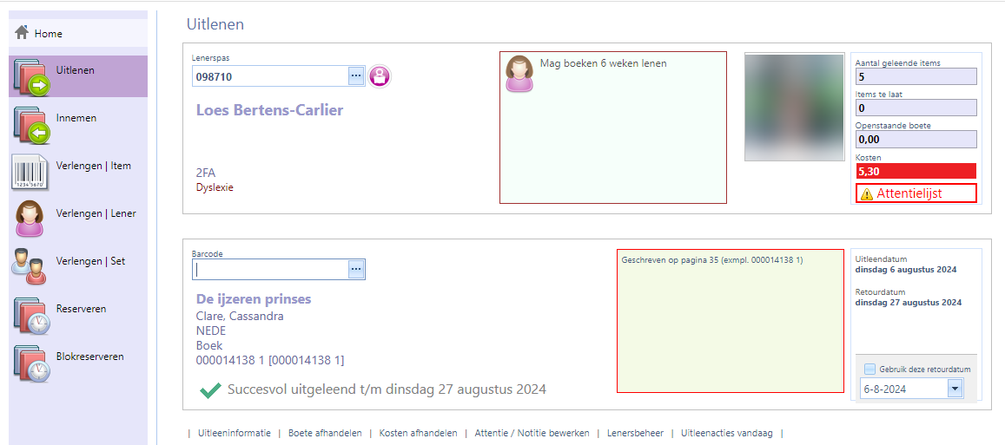The height and width of the screenshot is (445, 1005).
Task: Open the Reserveren book clock icon
Action: click(x=31, y=314)
